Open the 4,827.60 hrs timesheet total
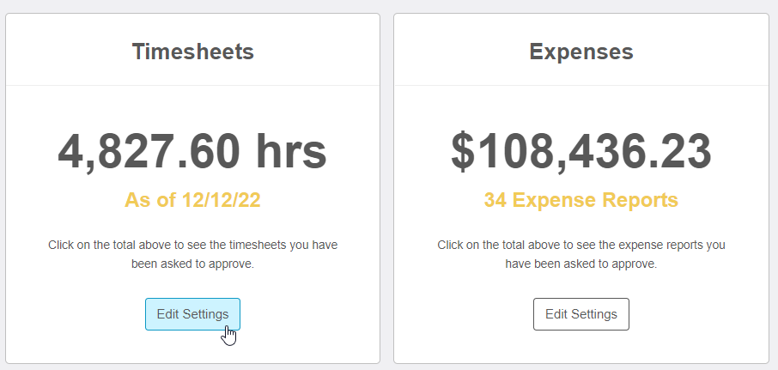This screenshot has width=778, height=370. [x=192, y=151]
